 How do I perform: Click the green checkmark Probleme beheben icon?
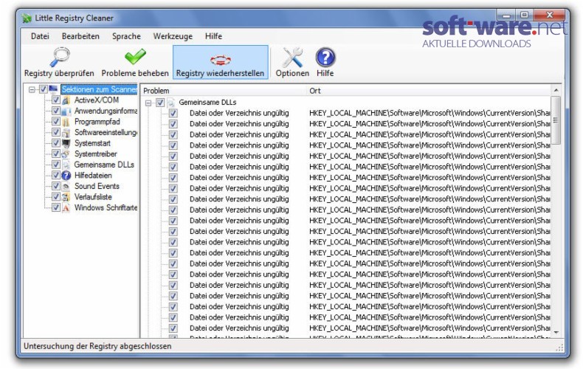(135, 57)
